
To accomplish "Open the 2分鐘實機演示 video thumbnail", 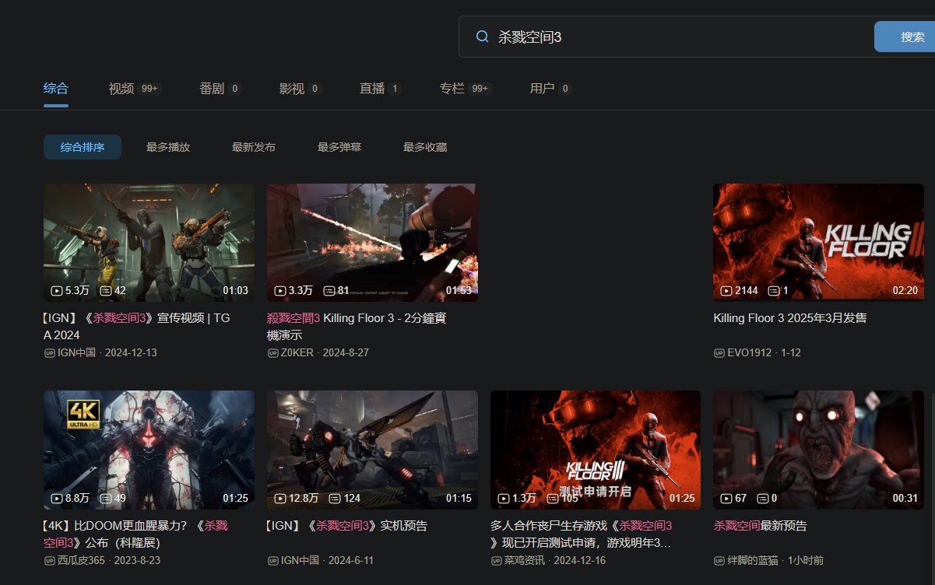I will [x=372, y=243].
